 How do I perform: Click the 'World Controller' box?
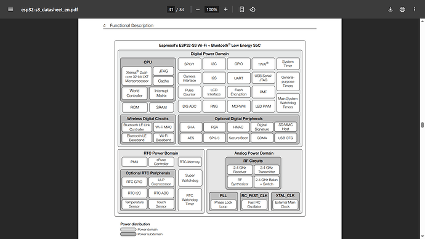pos(134,93)
